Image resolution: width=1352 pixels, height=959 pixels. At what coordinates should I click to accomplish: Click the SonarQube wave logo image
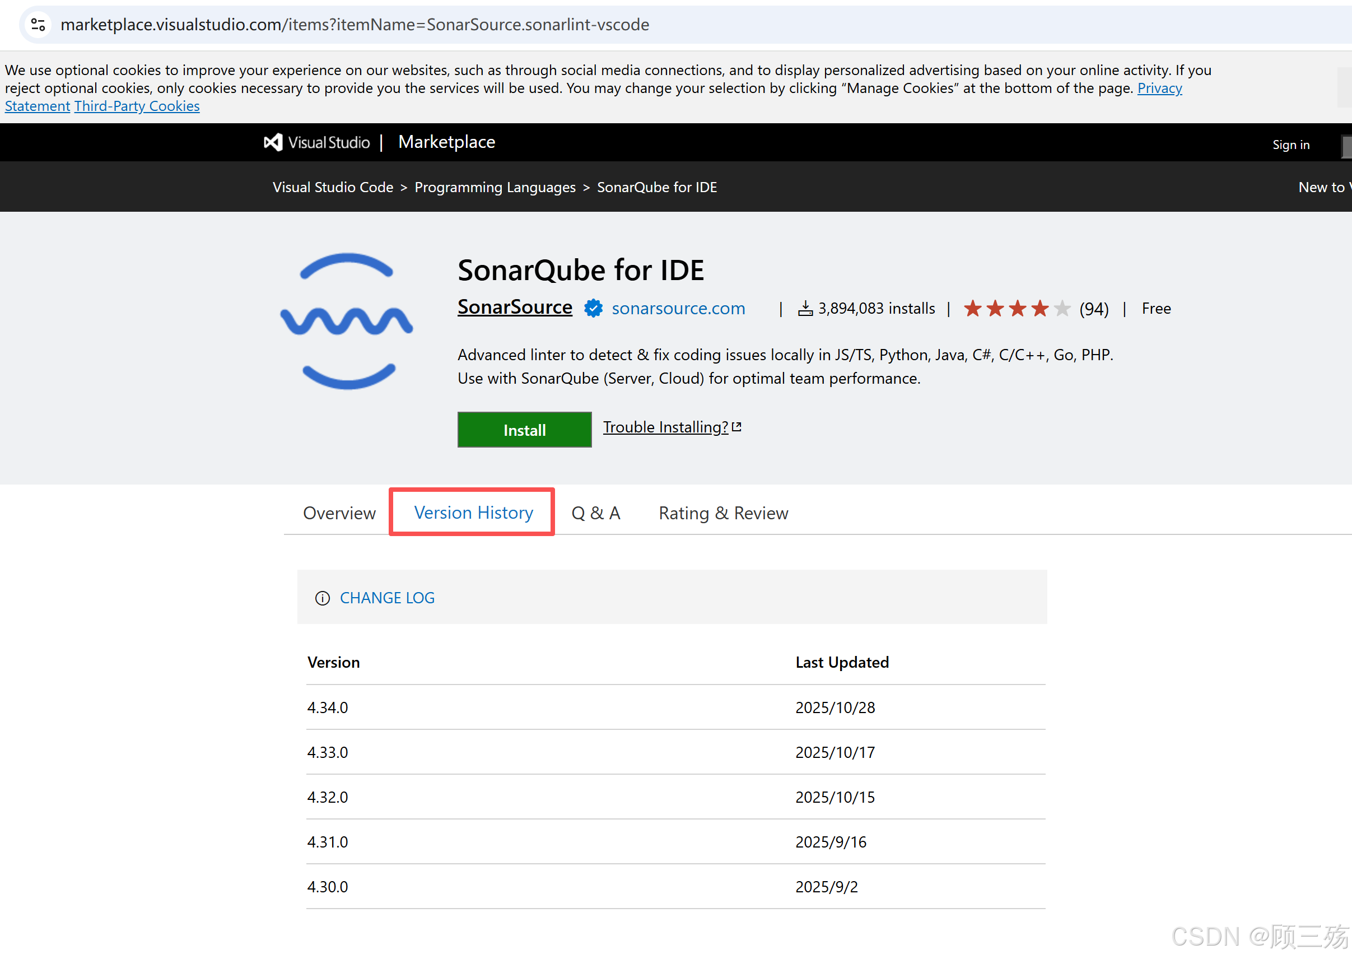(x=347, y=321)
